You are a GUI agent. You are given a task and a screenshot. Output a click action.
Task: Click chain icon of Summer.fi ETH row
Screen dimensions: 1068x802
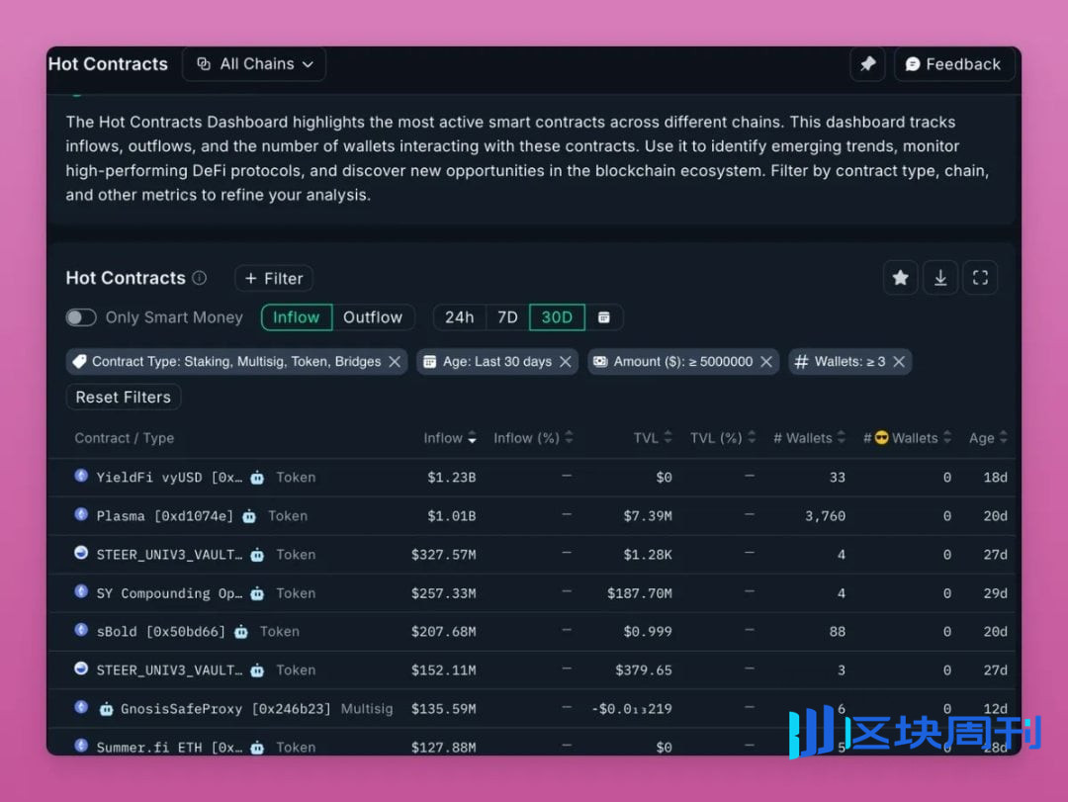(81, 746)
